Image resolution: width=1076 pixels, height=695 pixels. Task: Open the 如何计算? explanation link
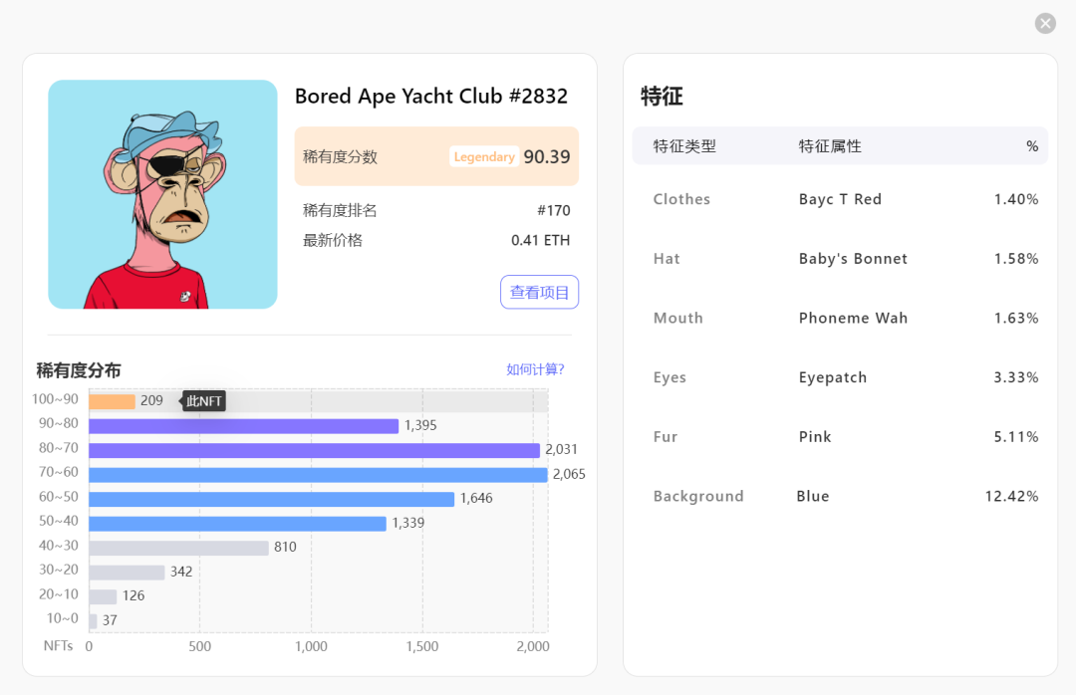(x=533, y=368)
